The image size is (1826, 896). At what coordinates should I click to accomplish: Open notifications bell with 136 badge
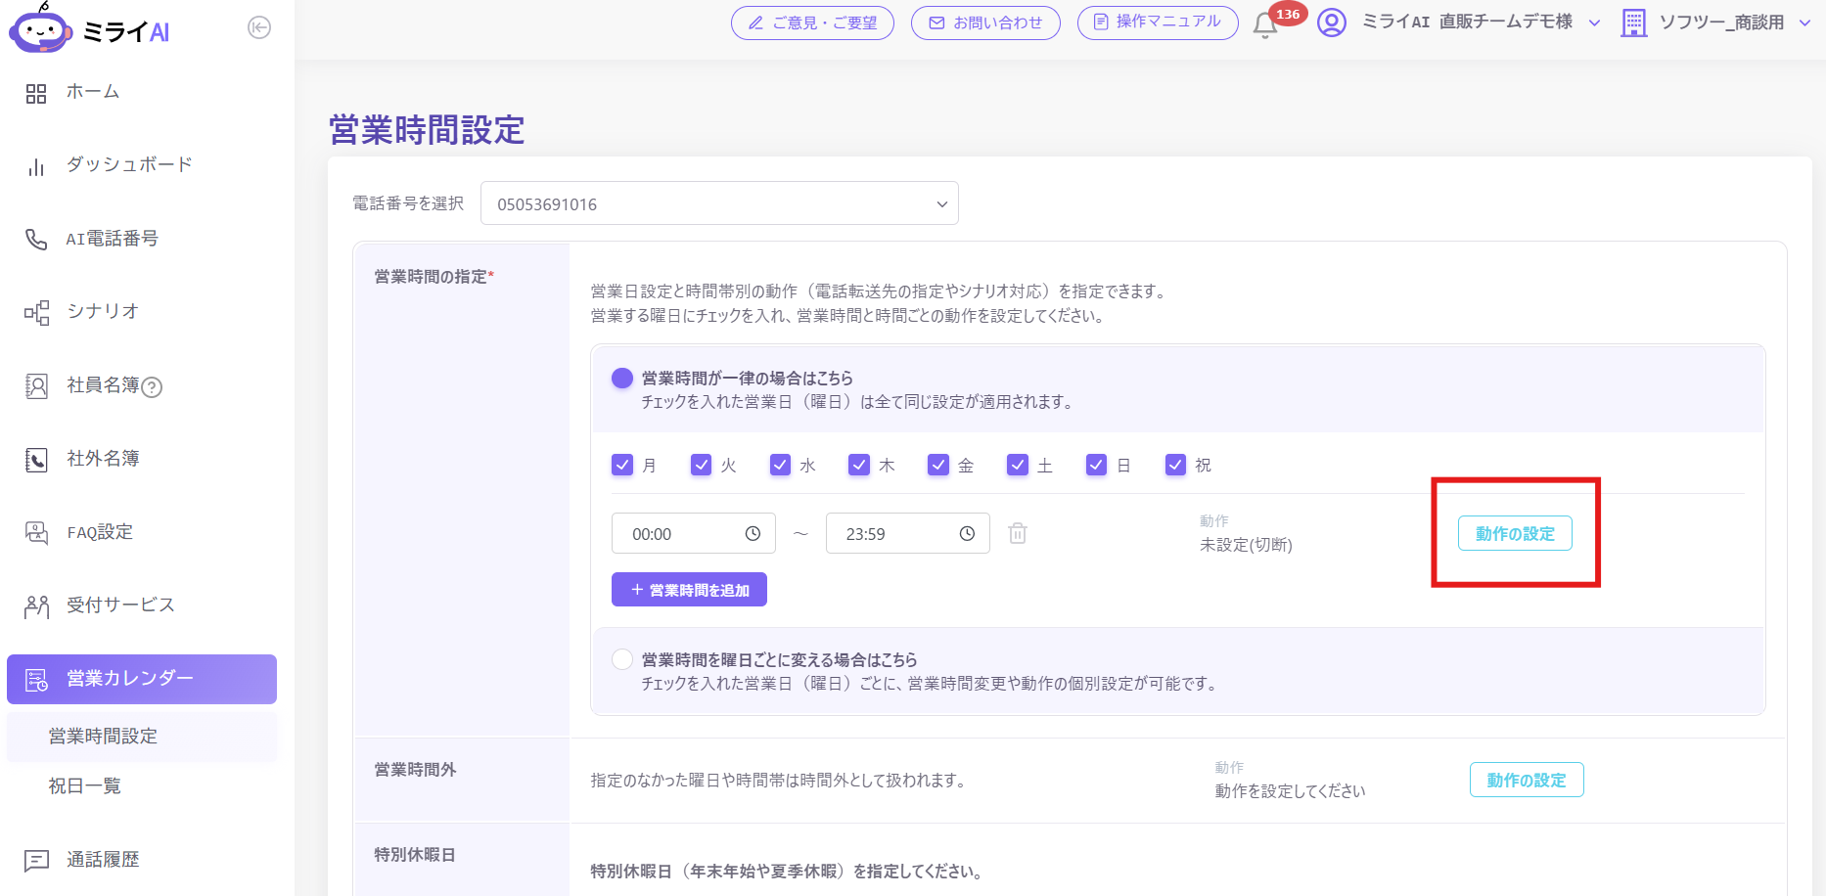tap(1265, 24)
